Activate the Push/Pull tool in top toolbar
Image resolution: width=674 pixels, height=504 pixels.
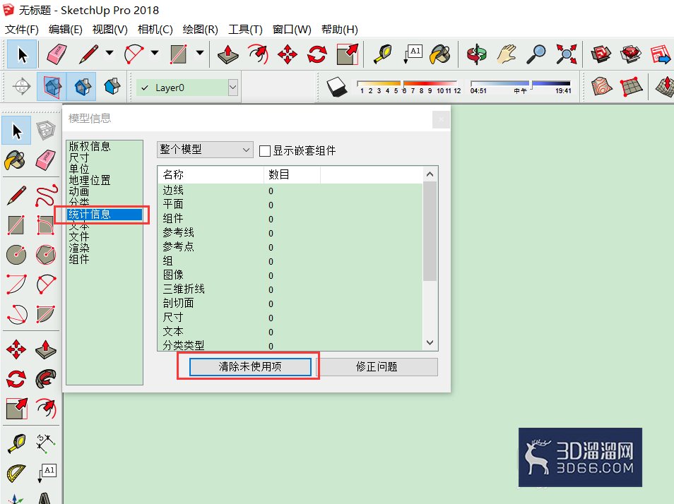click(x=227, y=54)
